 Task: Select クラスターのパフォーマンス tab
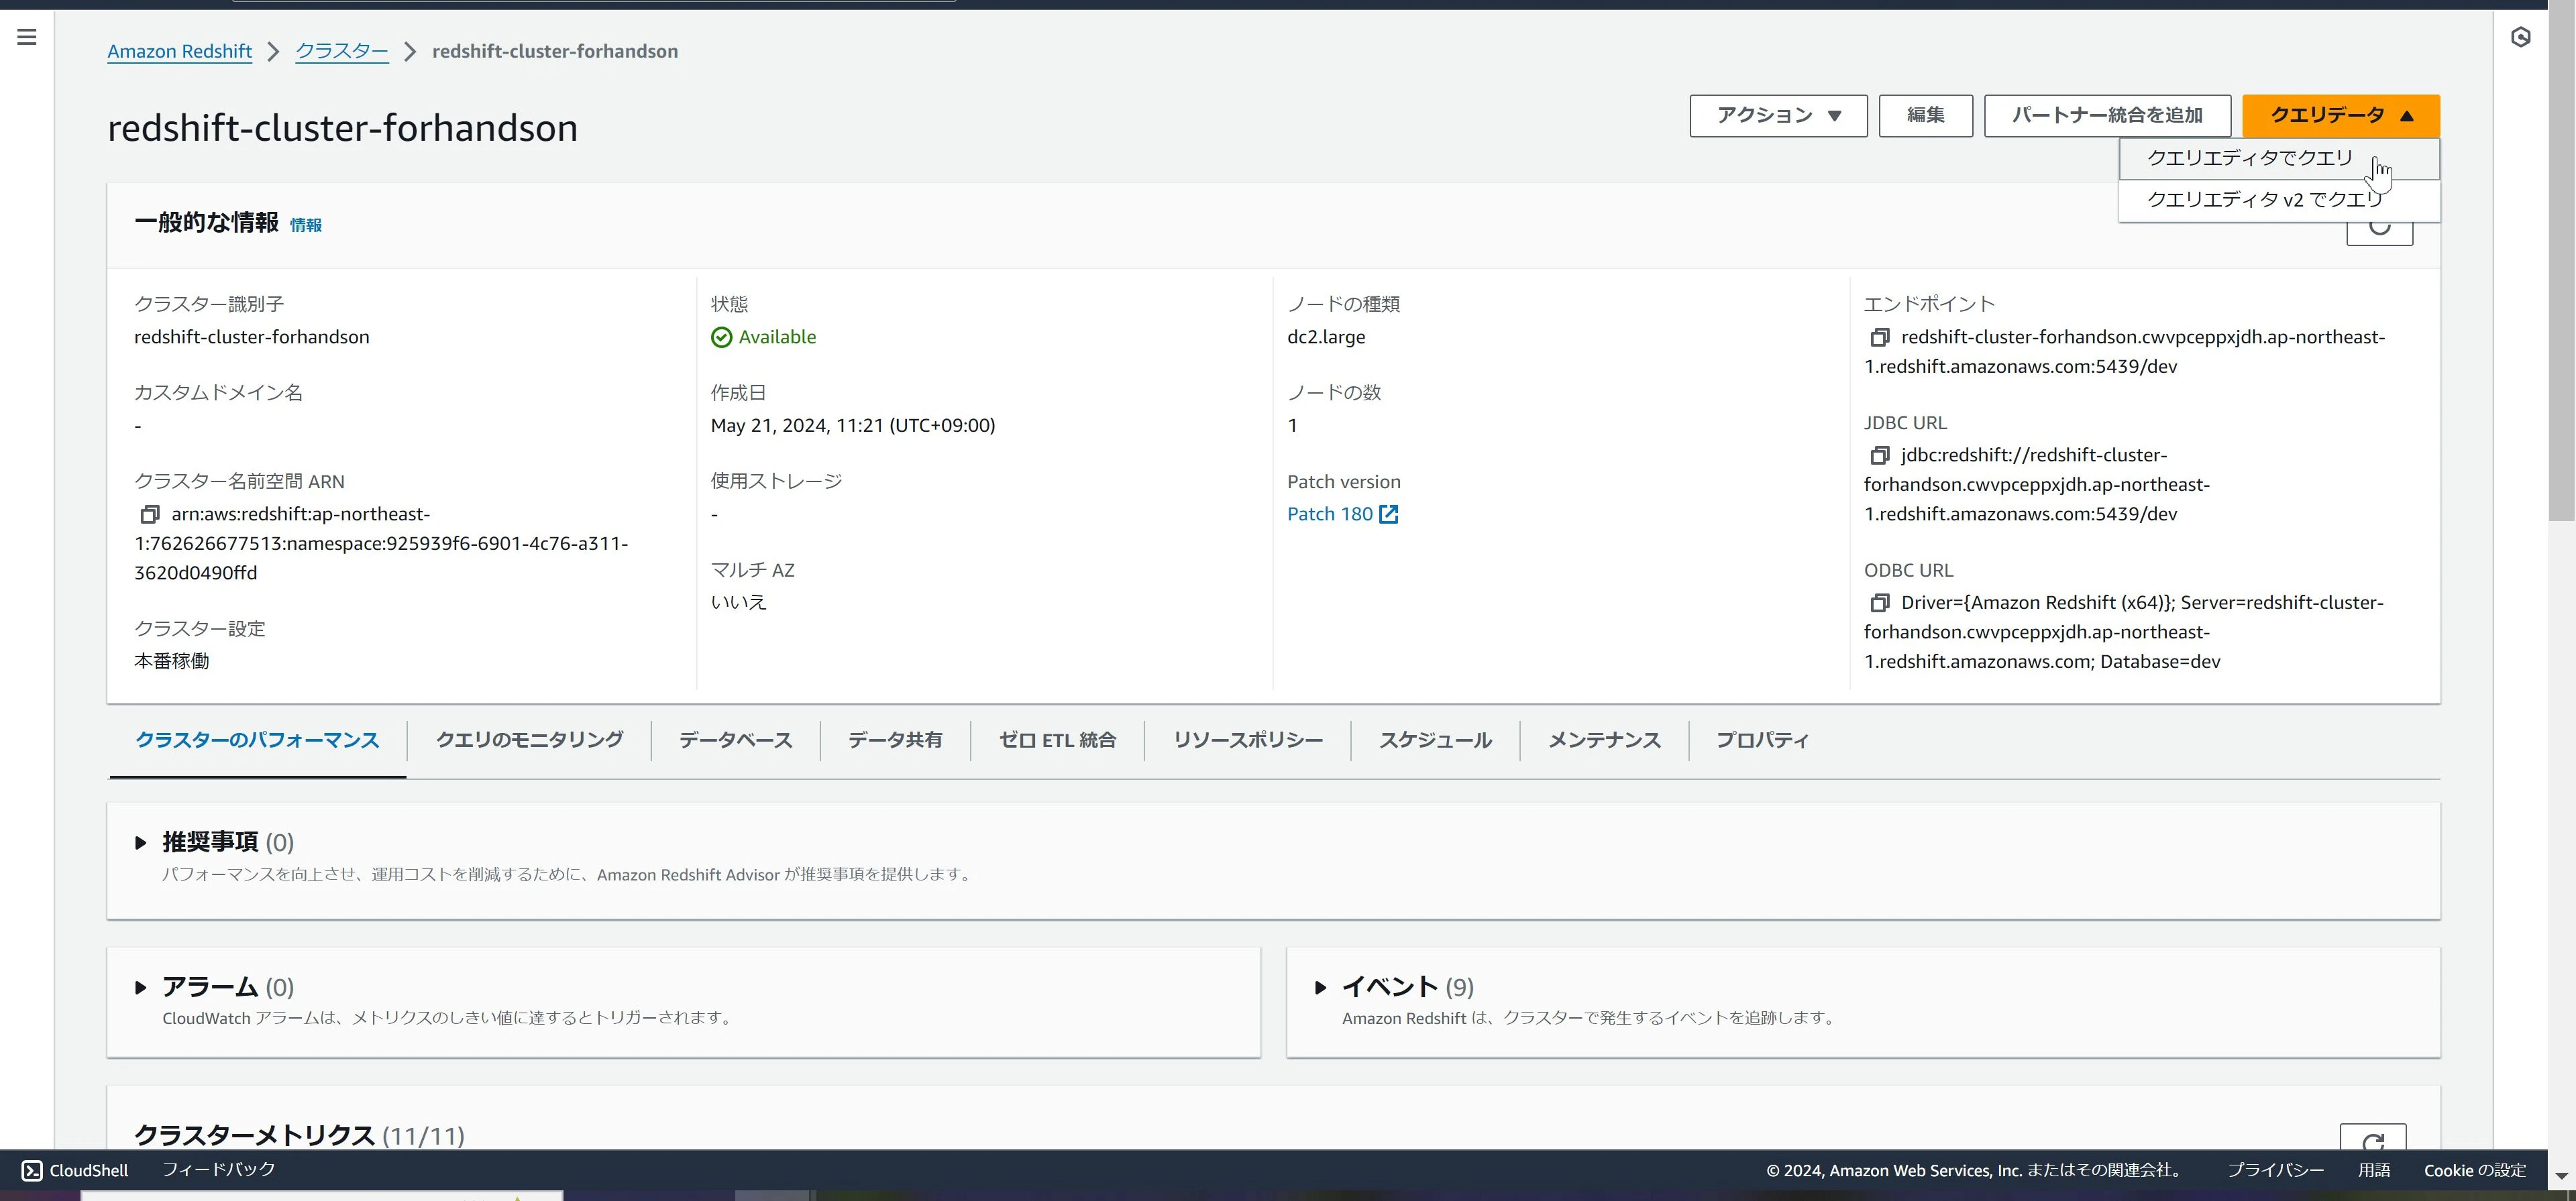[x=257, y=740]
